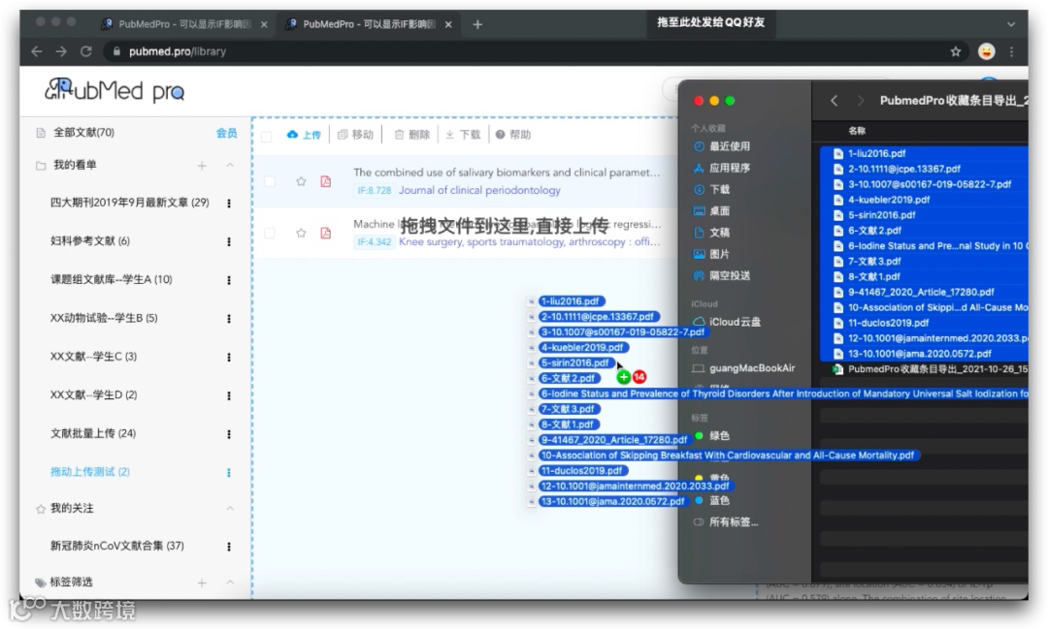Screen dimensions: 1048x629
Task: Sort Finder list by 名称 column header
Action: pos(857,131)
